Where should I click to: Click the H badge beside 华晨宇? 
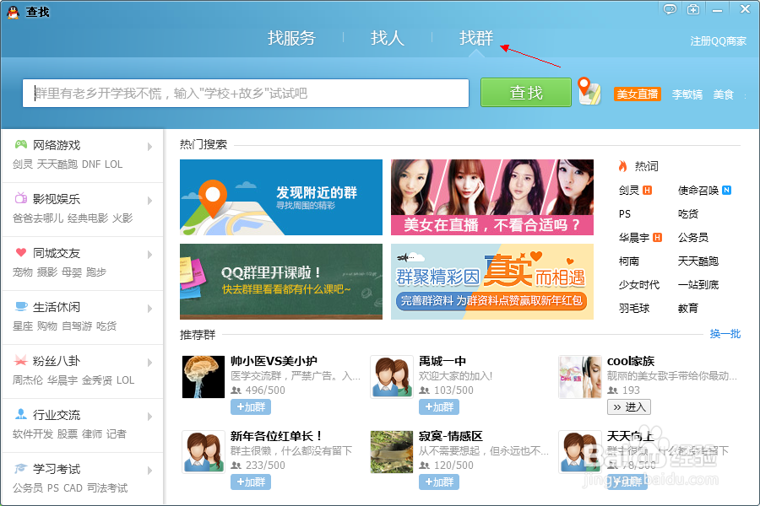657,237
